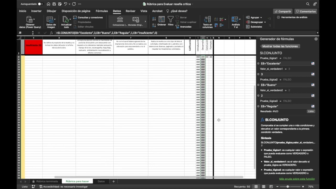Select the Cotizaciones data type

[x=120, y=21]
